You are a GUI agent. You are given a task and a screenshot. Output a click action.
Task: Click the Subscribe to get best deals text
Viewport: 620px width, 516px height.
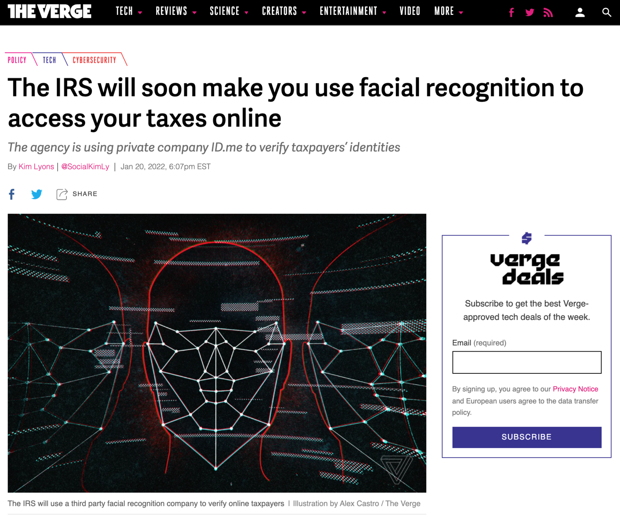click(x=527, y=310)
